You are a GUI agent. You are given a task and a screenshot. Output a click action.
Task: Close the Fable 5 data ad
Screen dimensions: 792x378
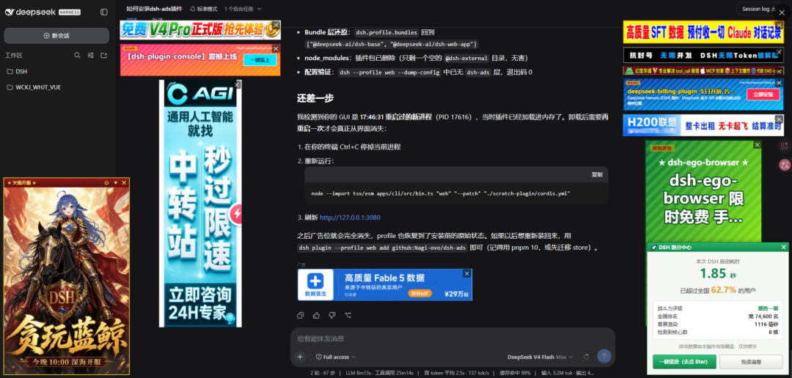coord(467,273)
